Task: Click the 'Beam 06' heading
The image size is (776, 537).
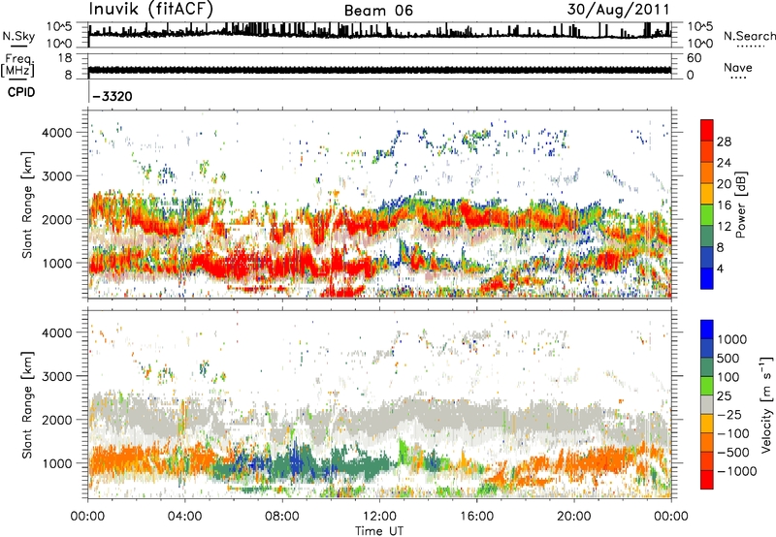Action: (x=378, y=11)
